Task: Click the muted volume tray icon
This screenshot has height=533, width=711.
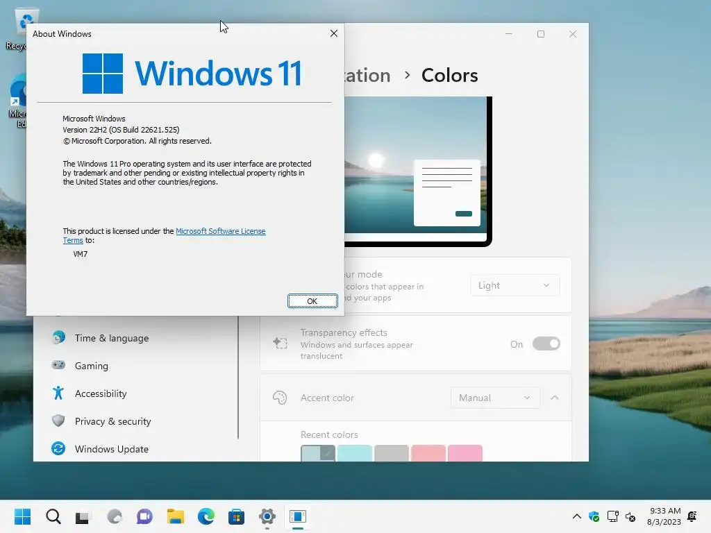Action: (x=630, y=516)
